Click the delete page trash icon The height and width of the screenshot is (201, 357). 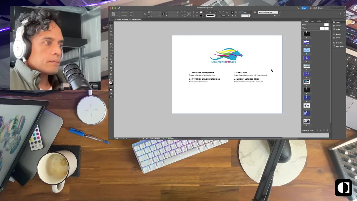point(327,130)
